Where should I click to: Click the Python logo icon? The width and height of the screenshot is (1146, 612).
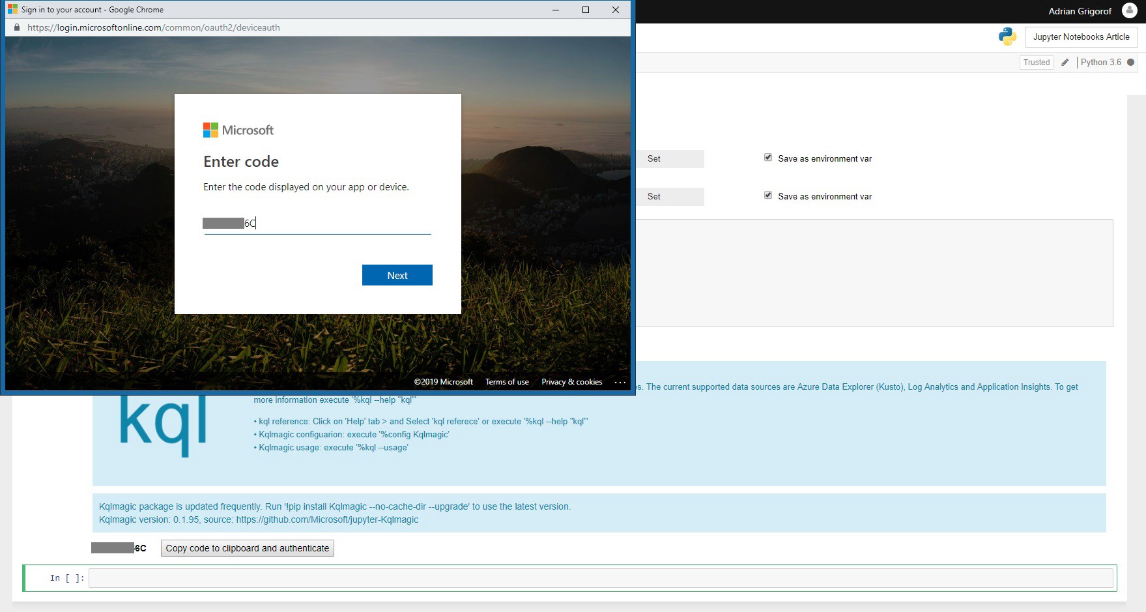[x=1007, y=36]
